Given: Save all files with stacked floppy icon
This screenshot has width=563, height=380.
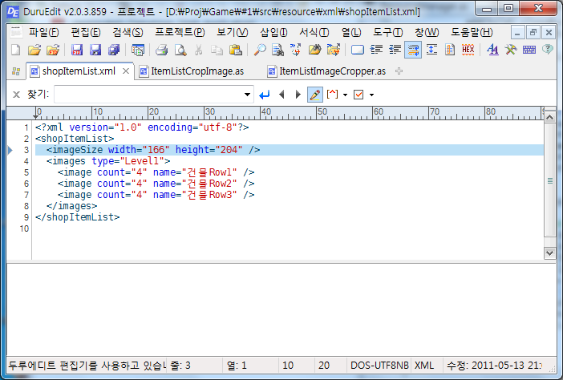Looking at the screenshot, I should [x=114, y=50].
